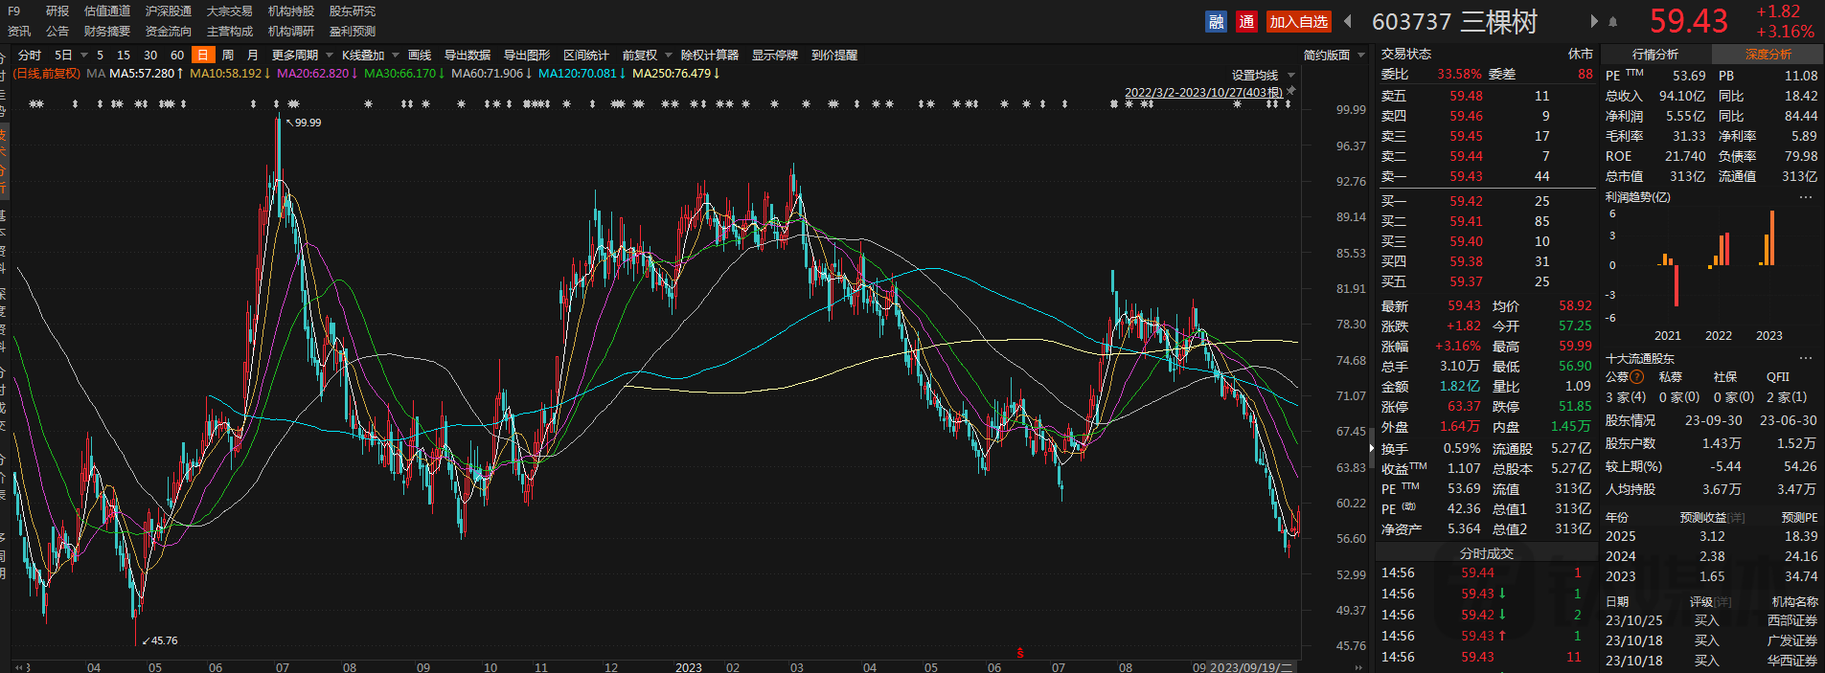Image resolution: width=1825 pixels, height=673 pixels.
Task: Open help icon next to 公募
Action: click(1637, 377)
